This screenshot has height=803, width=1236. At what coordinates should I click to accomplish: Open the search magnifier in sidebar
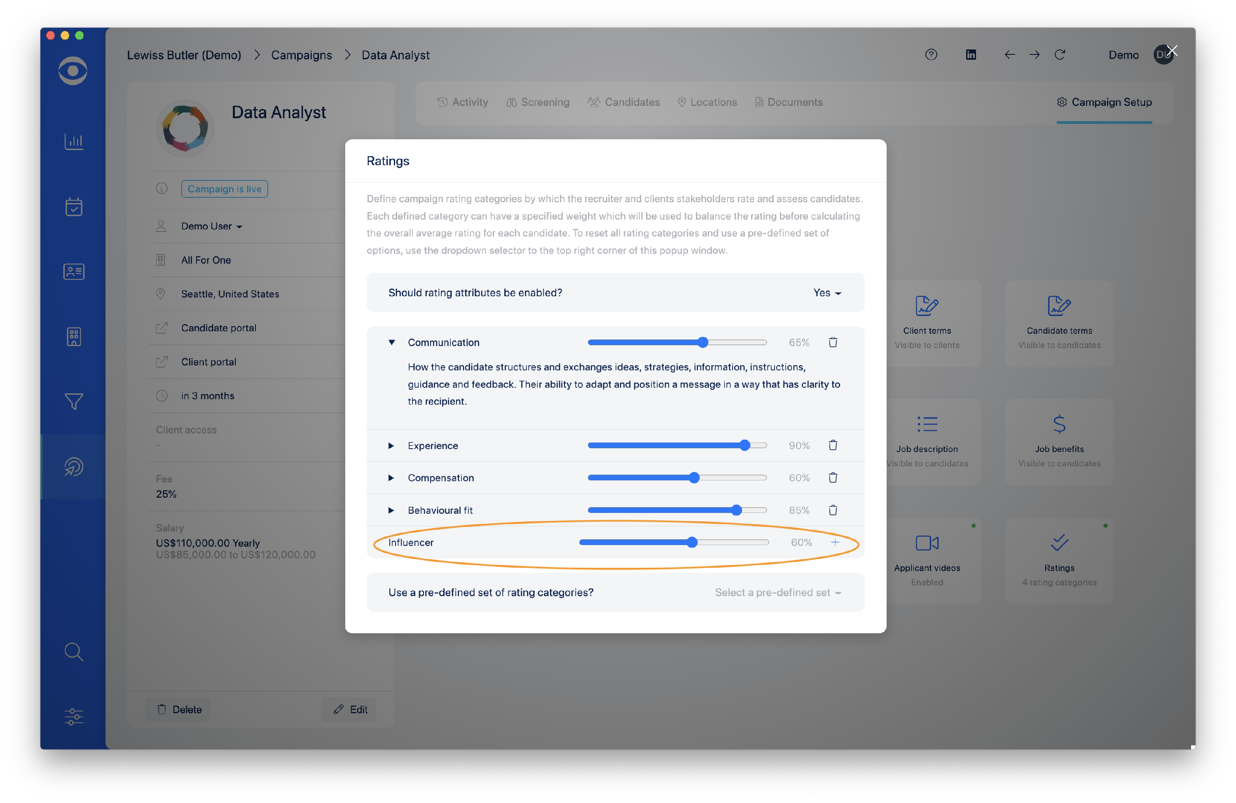[x=74, y=651]
